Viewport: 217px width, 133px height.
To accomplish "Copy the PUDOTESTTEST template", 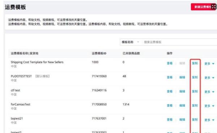I will pos(195,77).
